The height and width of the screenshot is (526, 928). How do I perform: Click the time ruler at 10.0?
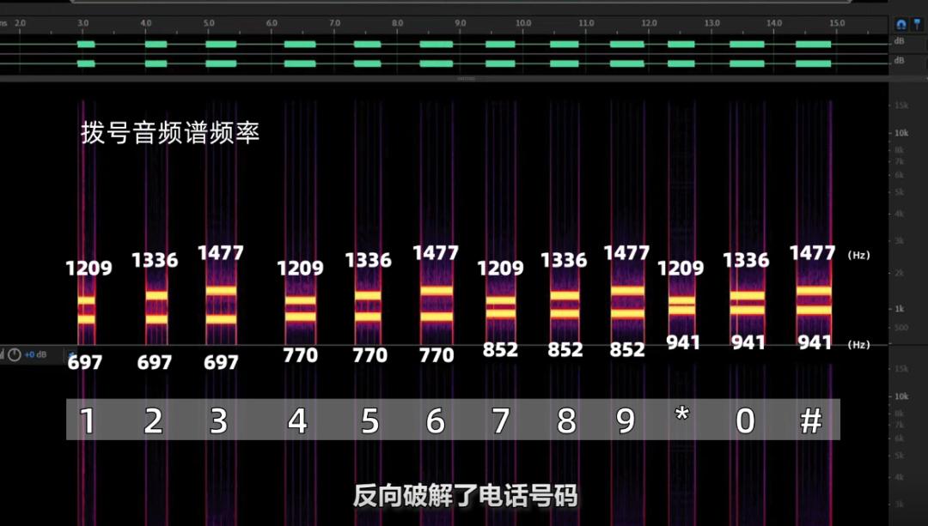coord(523,23)
